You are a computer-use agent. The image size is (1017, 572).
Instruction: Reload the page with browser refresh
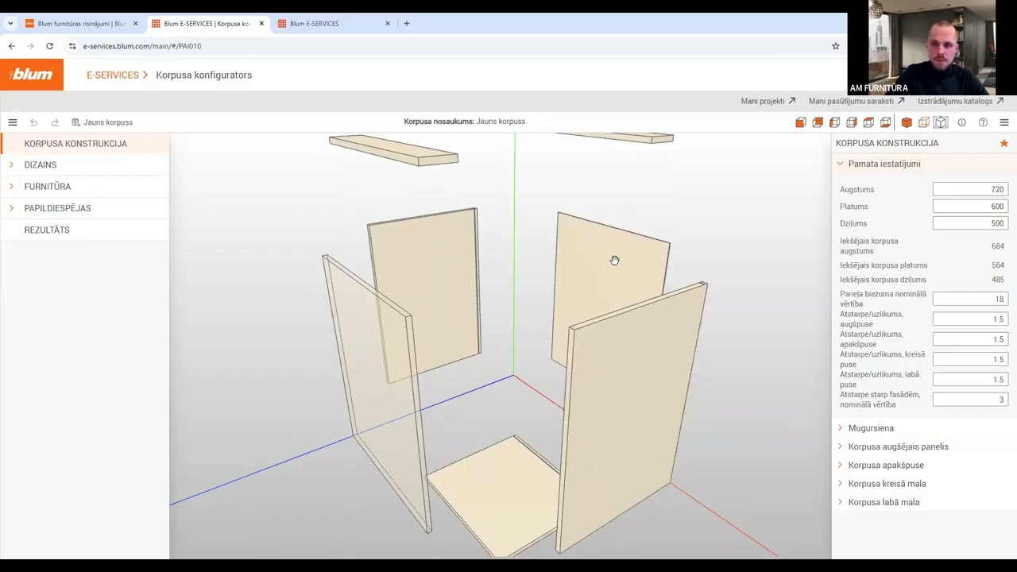click(49, 46)
